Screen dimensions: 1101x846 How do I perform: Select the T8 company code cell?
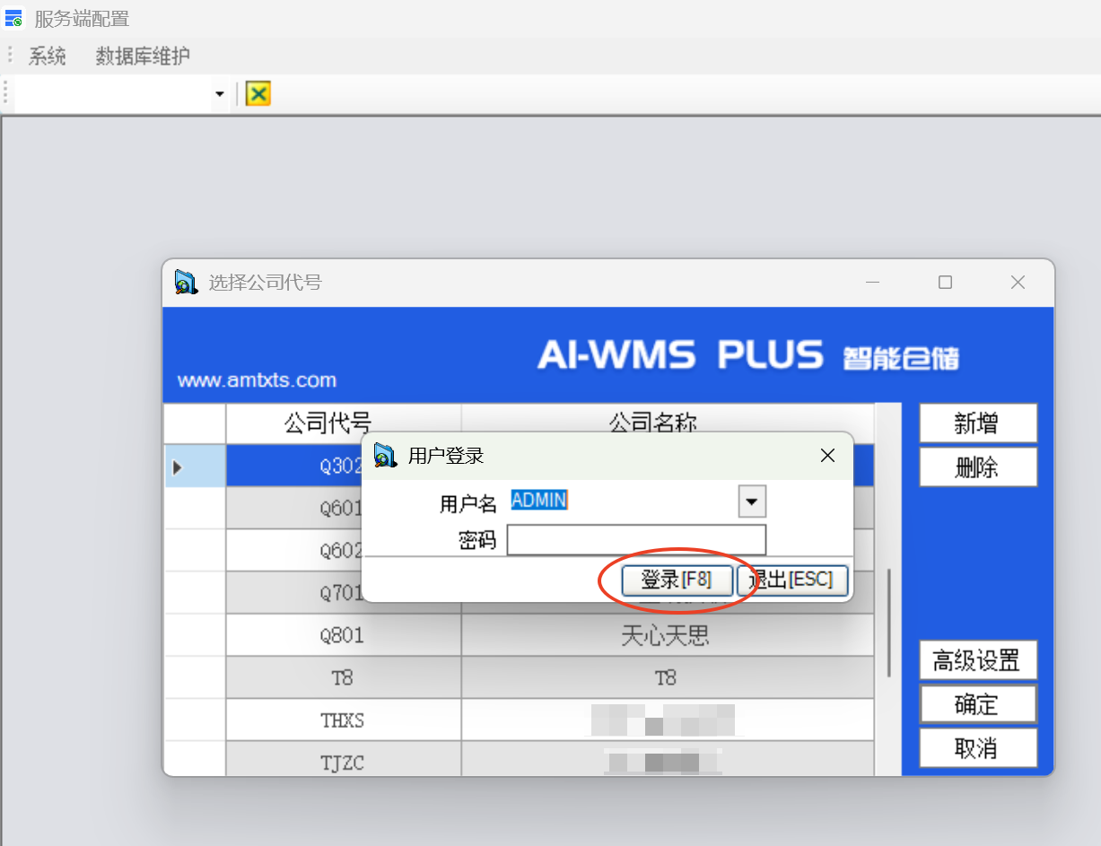pyautogui.click(x=344, y=678)
